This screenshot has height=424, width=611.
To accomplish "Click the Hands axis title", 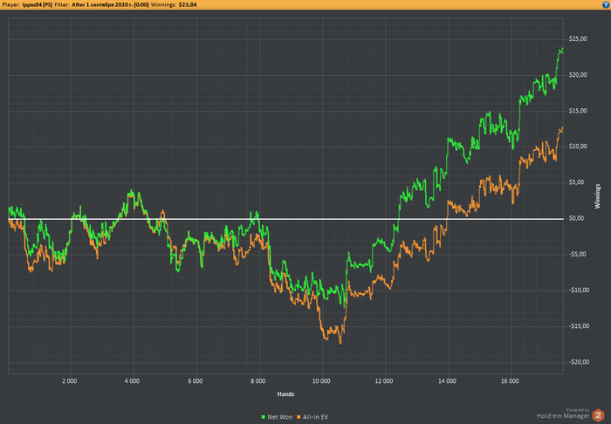I will [x=285, y=394].
